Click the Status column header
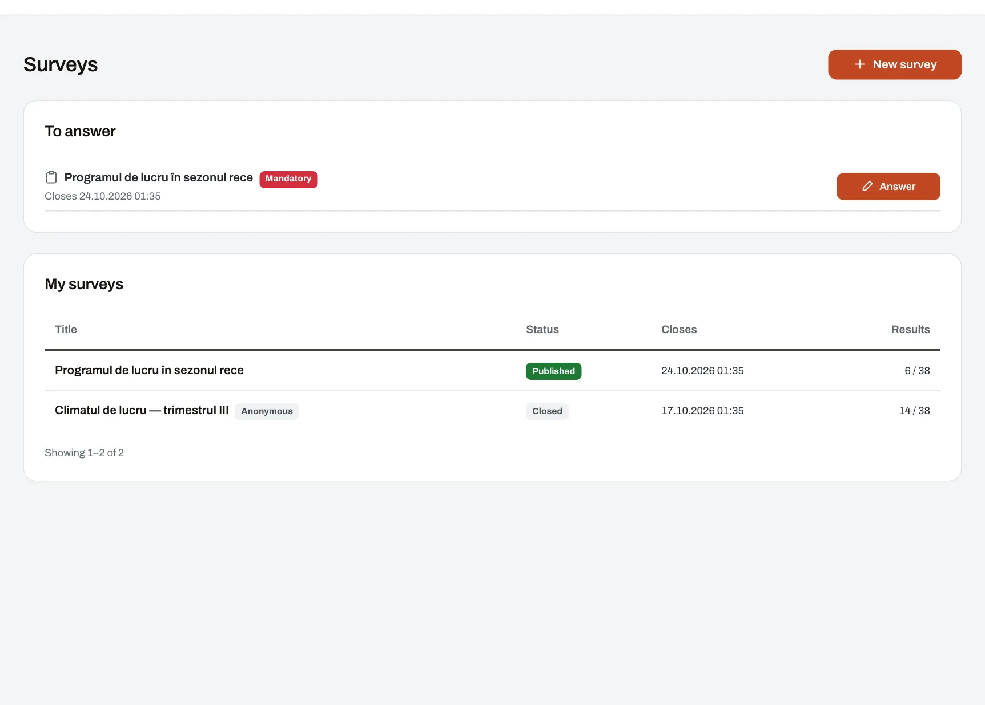The image size is (985, 705). (542, 330)
